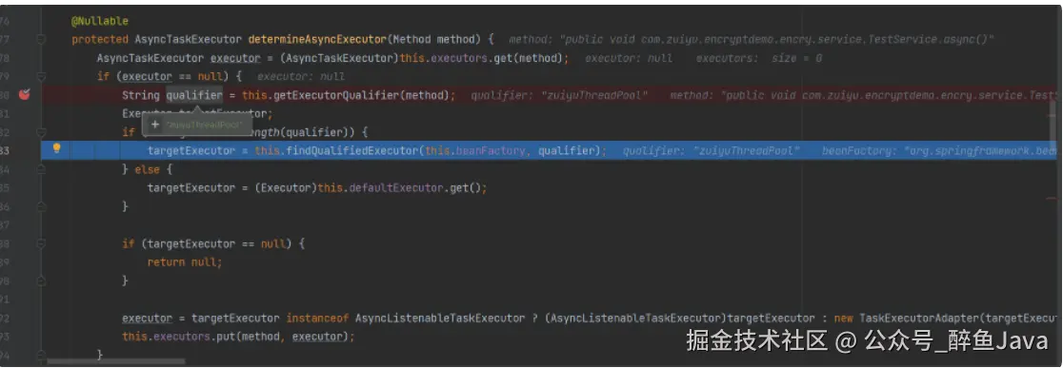1063x368 pixels.
Task: Click the red breakpoint icon beside String qualifier line
Action: [25, 95]
